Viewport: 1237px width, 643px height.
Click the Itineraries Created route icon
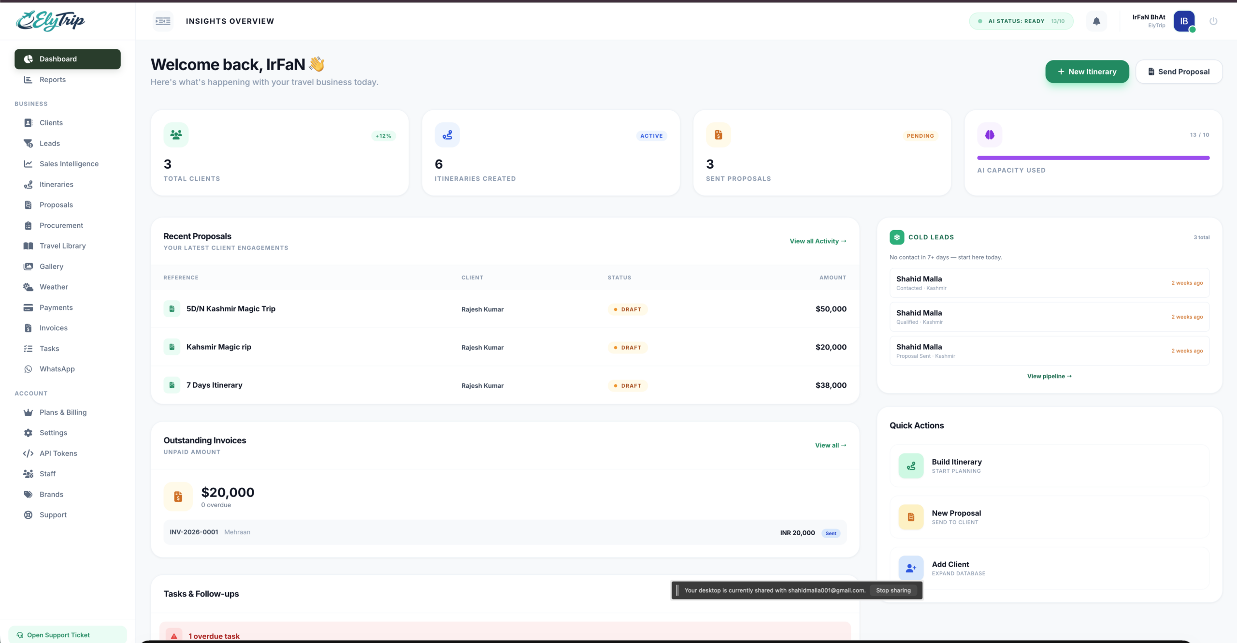click(x=447, y=135)
